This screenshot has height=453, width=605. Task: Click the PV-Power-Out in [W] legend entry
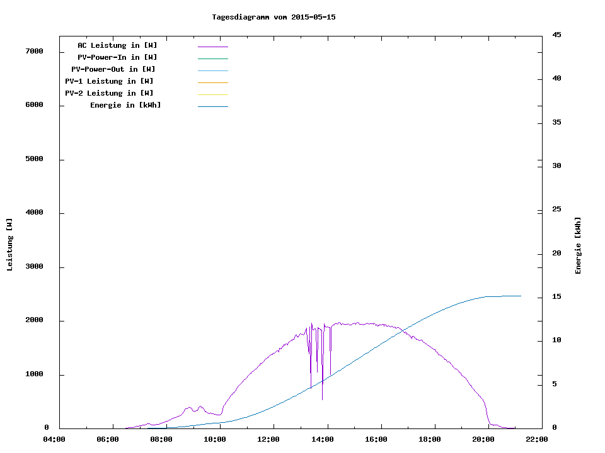[x=113, y=69]
